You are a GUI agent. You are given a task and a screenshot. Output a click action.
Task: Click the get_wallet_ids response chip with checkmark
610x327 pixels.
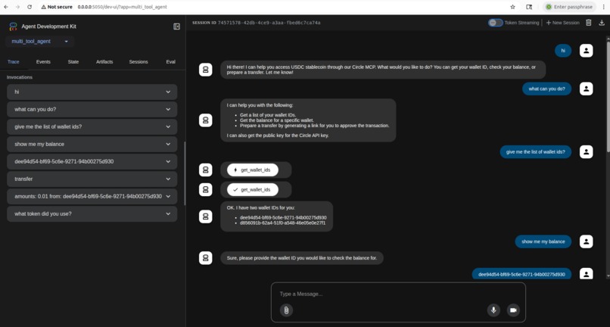[253, 189]
